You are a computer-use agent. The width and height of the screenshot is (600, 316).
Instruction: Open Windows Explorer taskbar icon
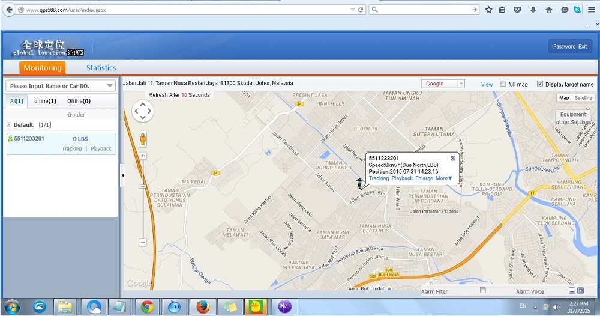tap(65, 307)
